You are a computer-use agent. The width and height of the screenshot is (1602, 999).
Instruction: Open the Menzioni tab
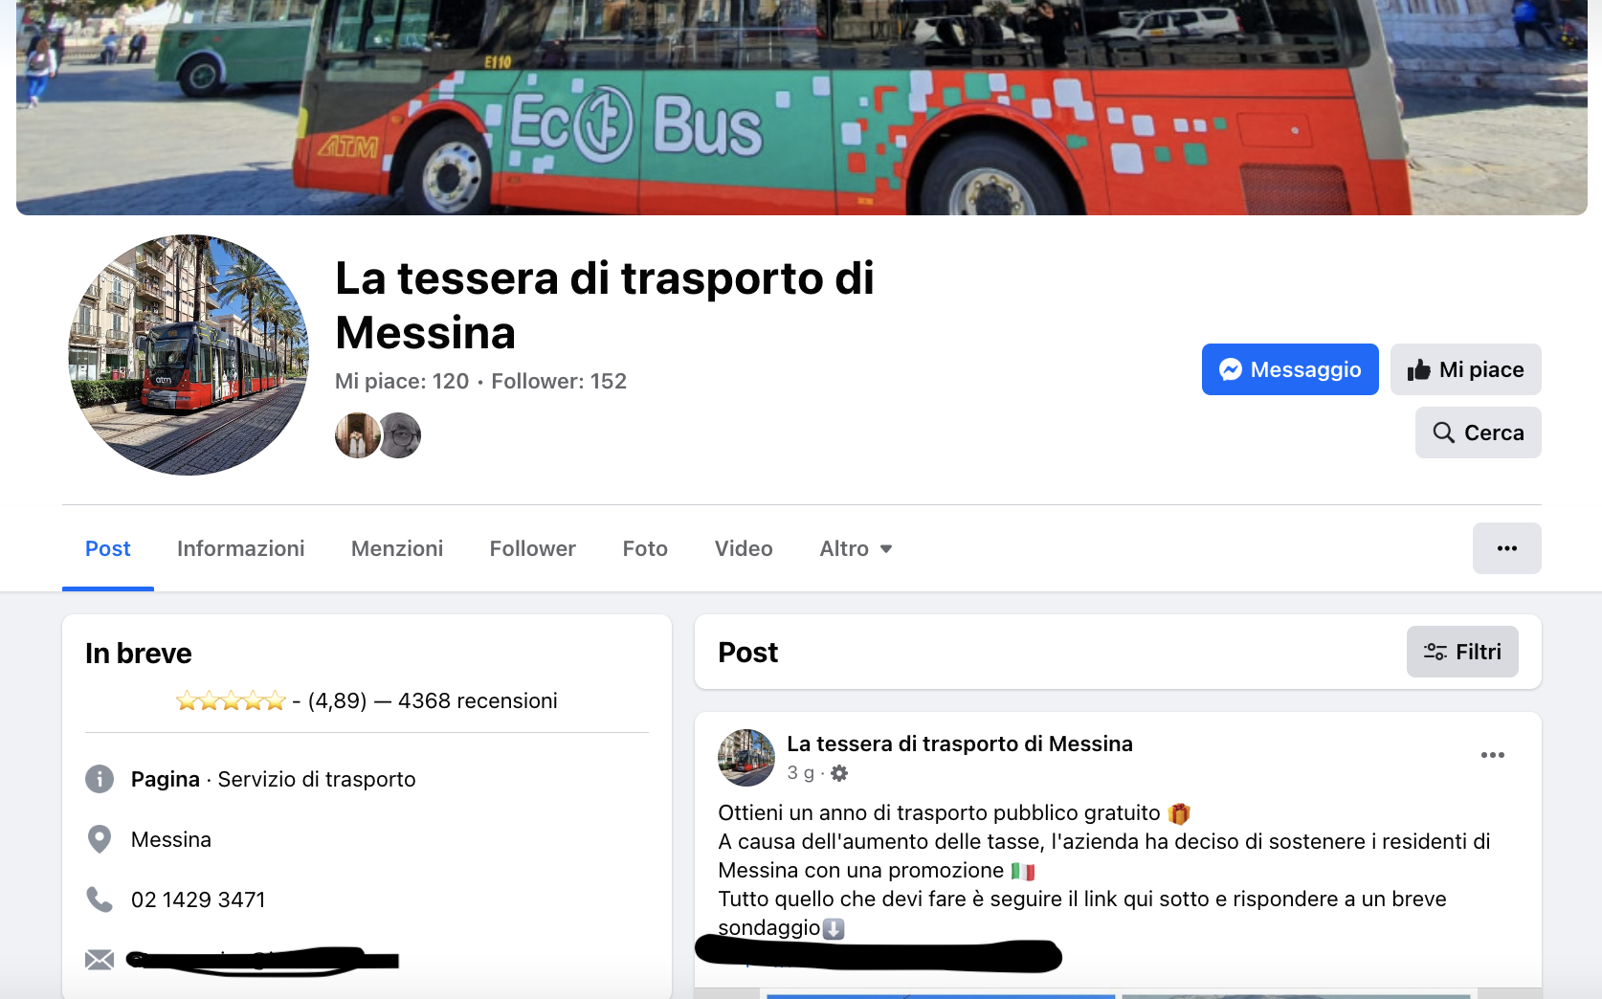pos(397,548)
